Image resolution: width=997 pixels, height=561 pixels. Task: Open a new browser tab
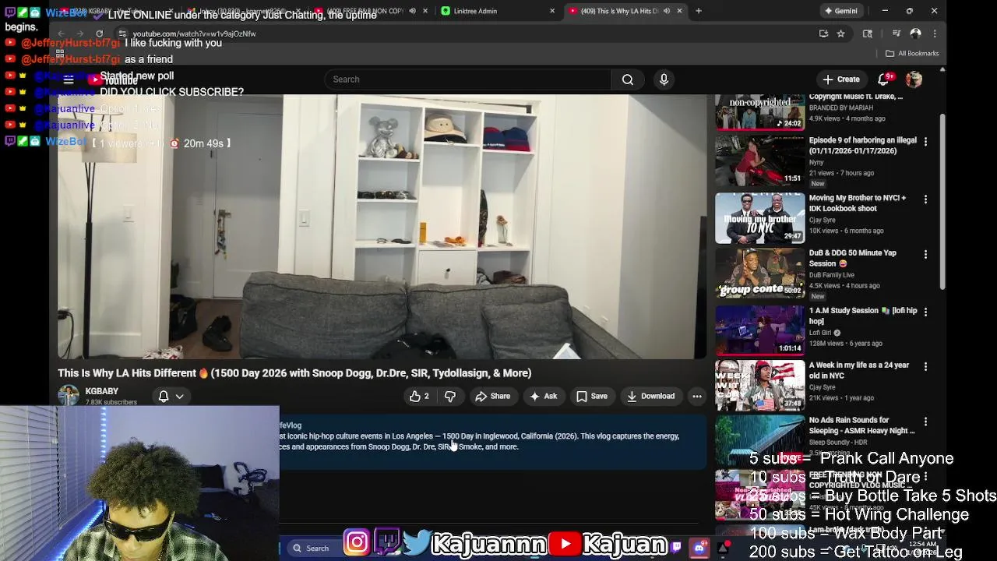tap(698, 11)
